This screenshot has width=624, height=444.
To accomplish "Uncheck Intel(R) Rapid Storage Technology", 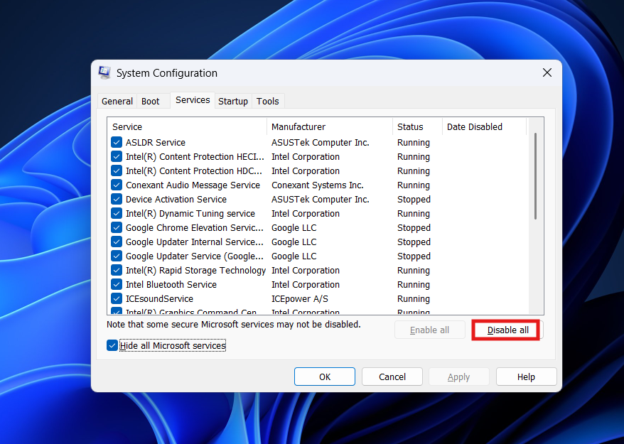I will 116,270.
